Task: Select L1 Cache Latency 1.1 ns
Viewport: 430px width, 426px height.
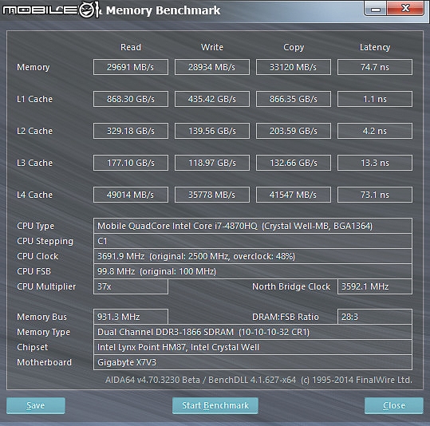Action: pyautogui.click(x=375, y=99)
